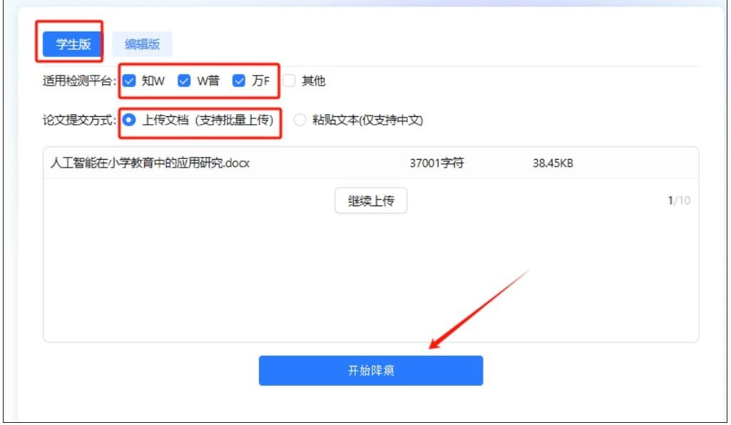Click the (支持批量上传) hint text

pyautogui.click(x=235, y=120)
